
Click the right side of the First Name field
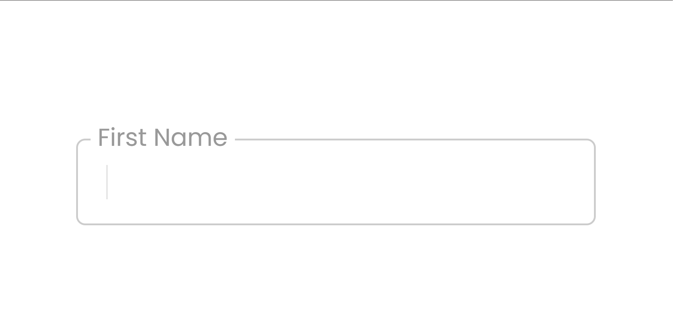541,182
